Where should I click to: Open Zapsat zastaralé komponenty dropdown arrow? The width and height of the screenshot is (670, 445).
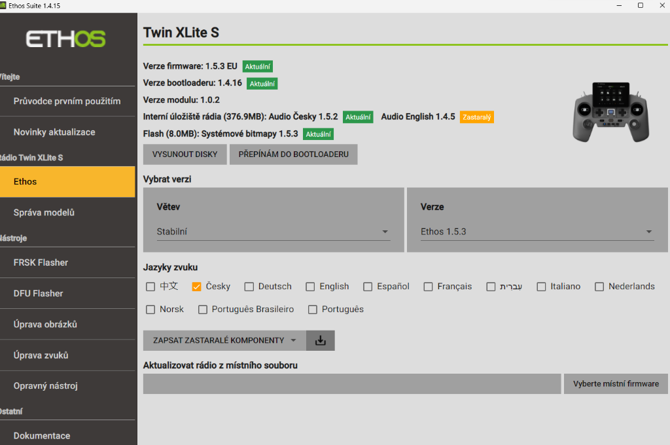coord(293,340)
